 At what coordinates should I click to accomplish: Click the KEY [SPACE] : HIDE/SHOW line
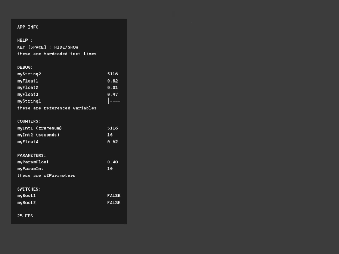(x=48, y=47)
